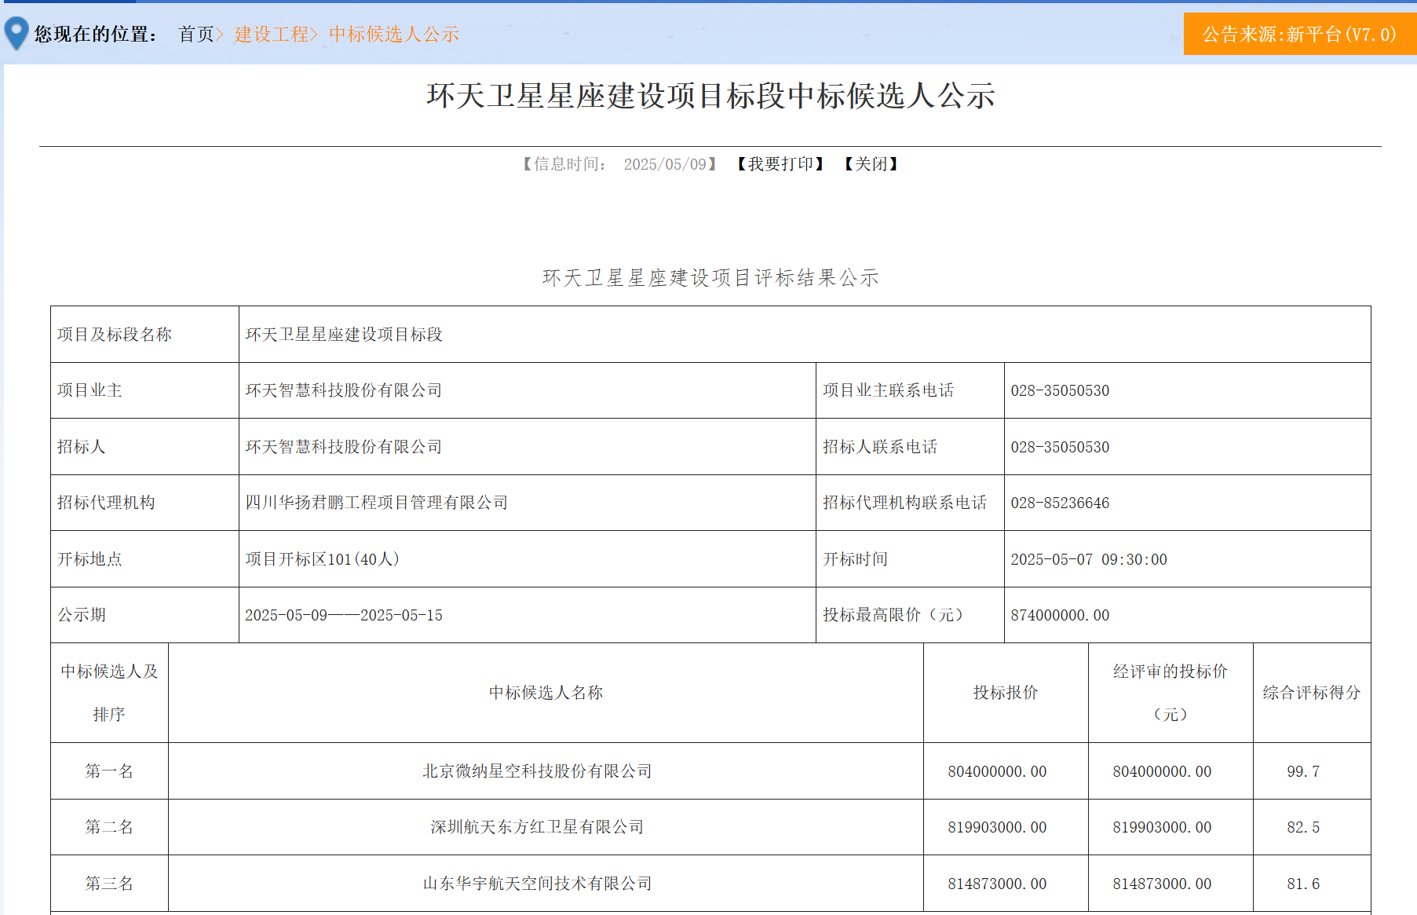Image resolution: width=1417 pixels, height=915 pixels.
Task: Go to 建设工程 breadcrumb link
Action: (272, 35)
